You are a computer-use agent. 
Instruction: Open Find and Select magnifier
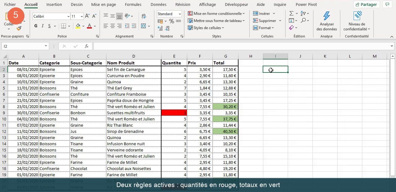click(303, 20)
